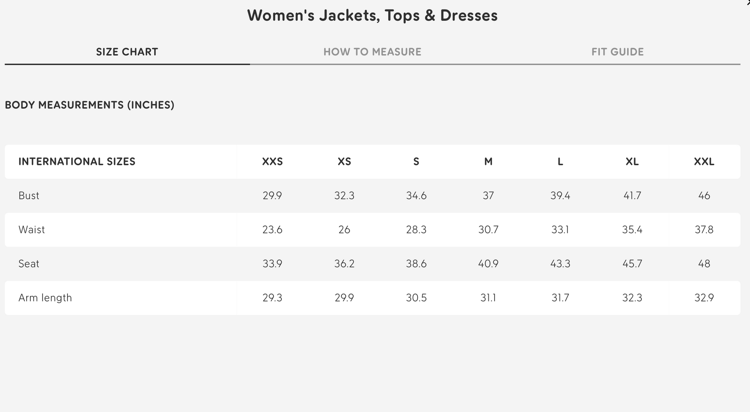Click the Seat value for size L

(x=560, y=264)
